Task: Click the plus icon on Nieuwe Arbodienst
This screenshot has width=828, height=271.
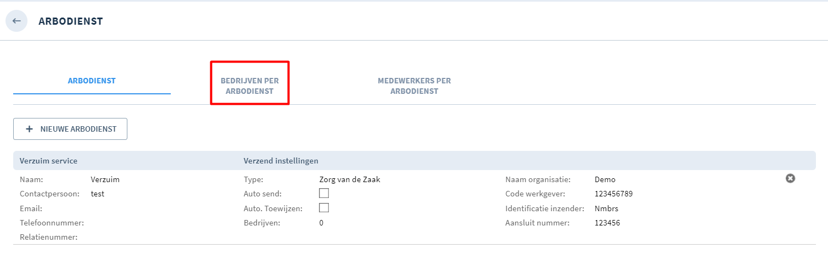Action: (30, 129)
